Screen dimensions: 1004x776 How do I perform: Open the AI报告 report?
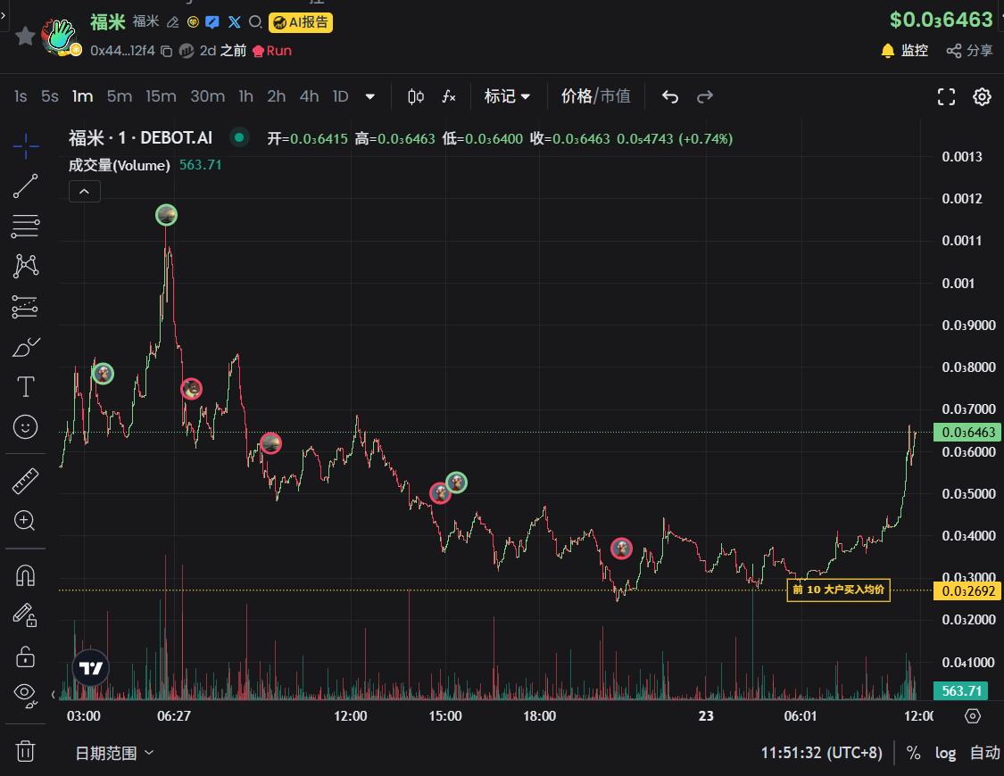pos(301,23)
